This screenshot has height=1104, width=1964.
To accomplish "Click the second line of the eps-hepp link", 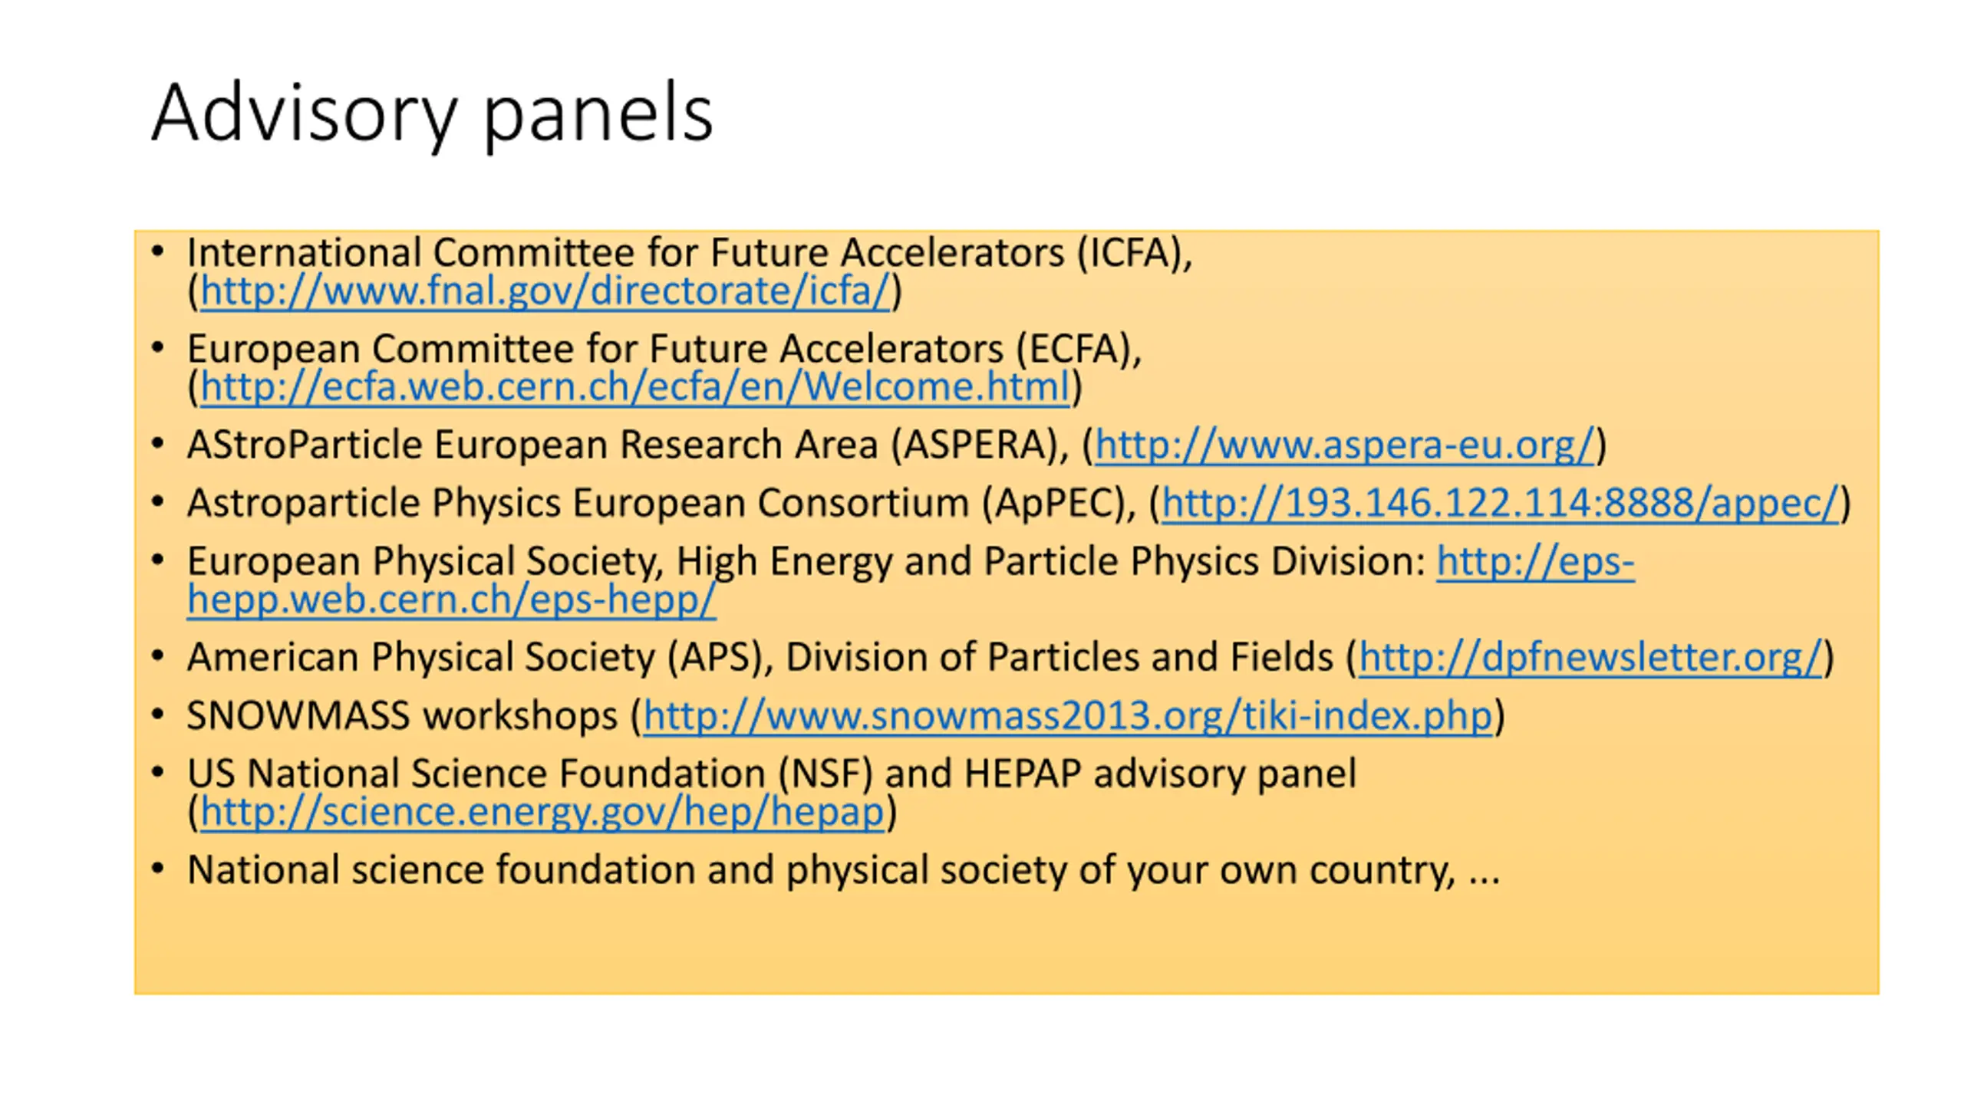I will click(x=451, y=600).
